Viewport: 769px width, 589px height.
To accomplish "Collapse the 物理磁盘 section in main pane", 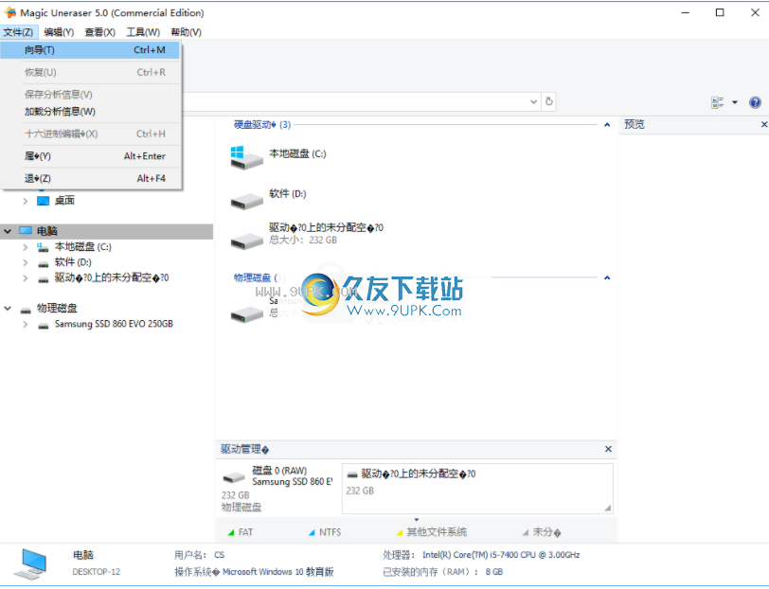I will tap(607, 277).
